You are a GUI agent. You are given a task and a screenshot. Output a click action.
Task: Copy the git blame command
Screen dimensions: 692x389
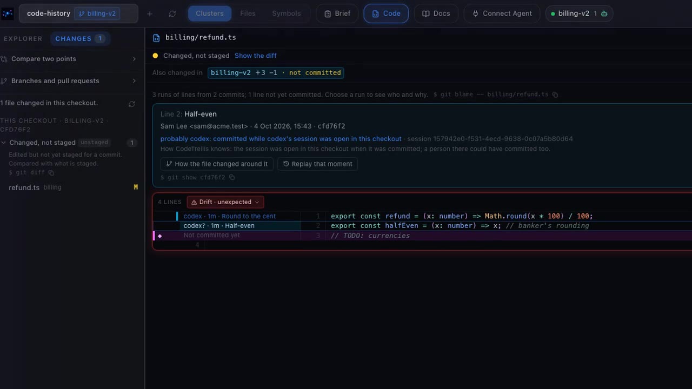coord(555,95)
